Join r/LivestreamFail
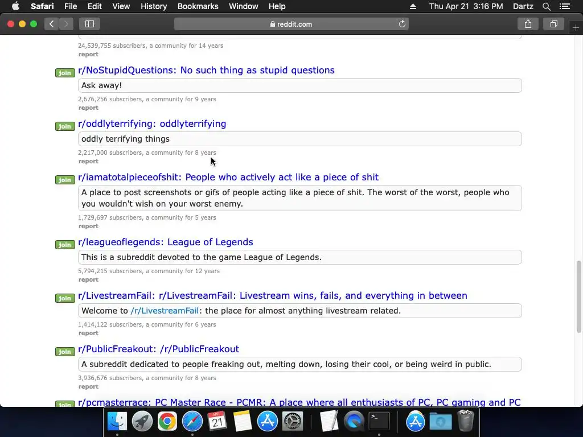583x437 pixels. [x=65, y=298]
